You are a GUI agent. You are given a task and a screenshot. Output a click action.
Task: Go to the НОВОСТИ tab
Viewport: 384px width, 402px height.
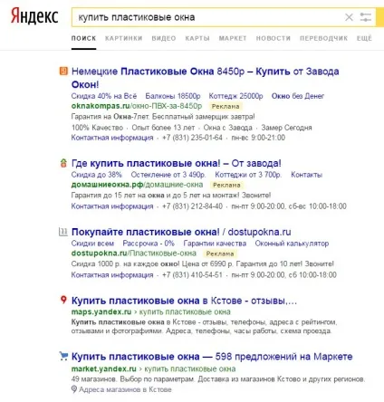click(x=274, y=38)
